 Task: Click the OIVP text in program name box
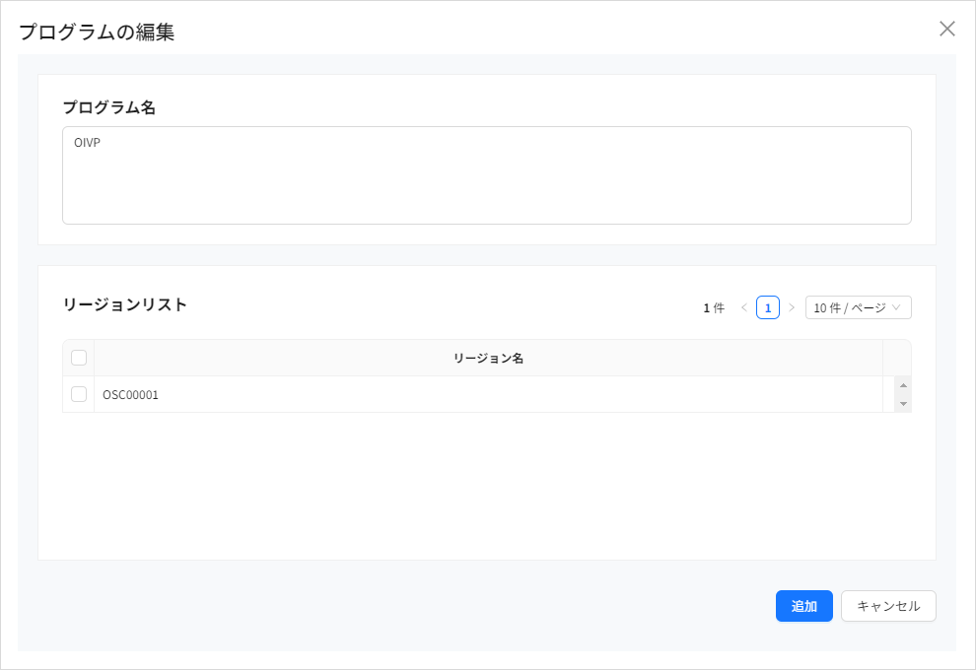[x=87, y=143]
